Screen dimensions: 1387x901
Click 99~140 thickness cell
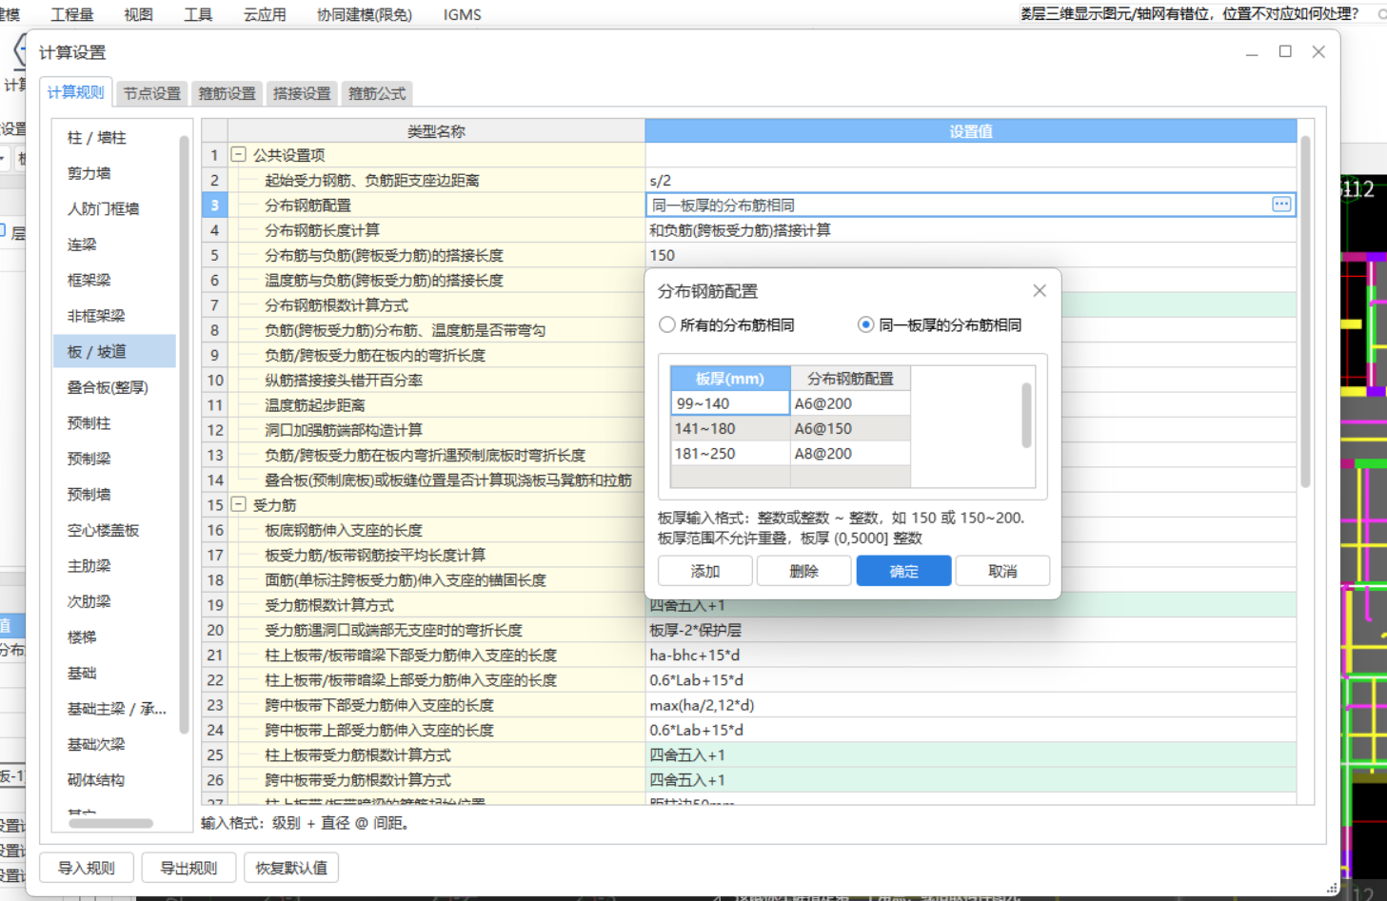click(x=730, y=403)
